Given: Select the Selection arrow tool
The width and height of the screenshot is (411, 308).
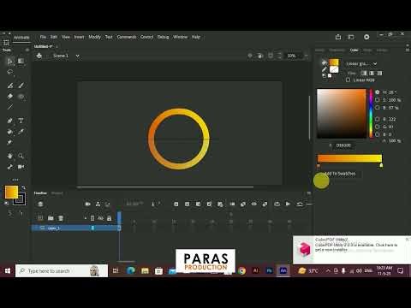Looking at the screenshot, I should 10,61.
